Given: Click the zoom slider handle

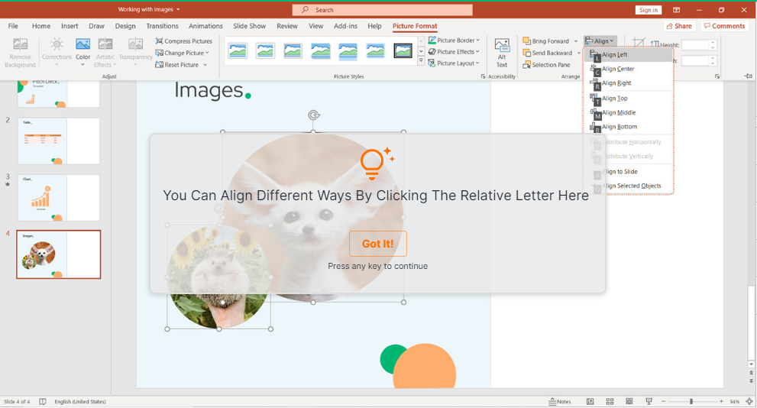Looking at the screenshot, I should point(691,402).
